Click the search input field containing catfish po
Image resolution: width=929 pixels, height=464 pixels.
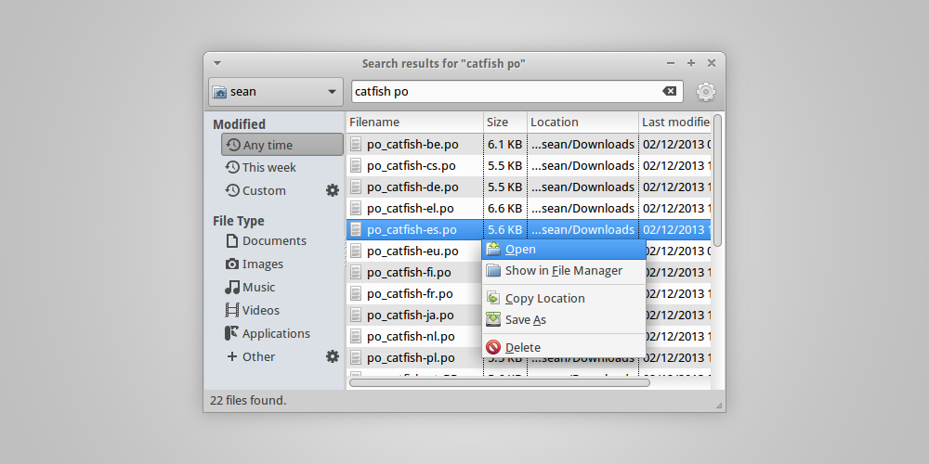pyautogui.click(x=502, y=91)
